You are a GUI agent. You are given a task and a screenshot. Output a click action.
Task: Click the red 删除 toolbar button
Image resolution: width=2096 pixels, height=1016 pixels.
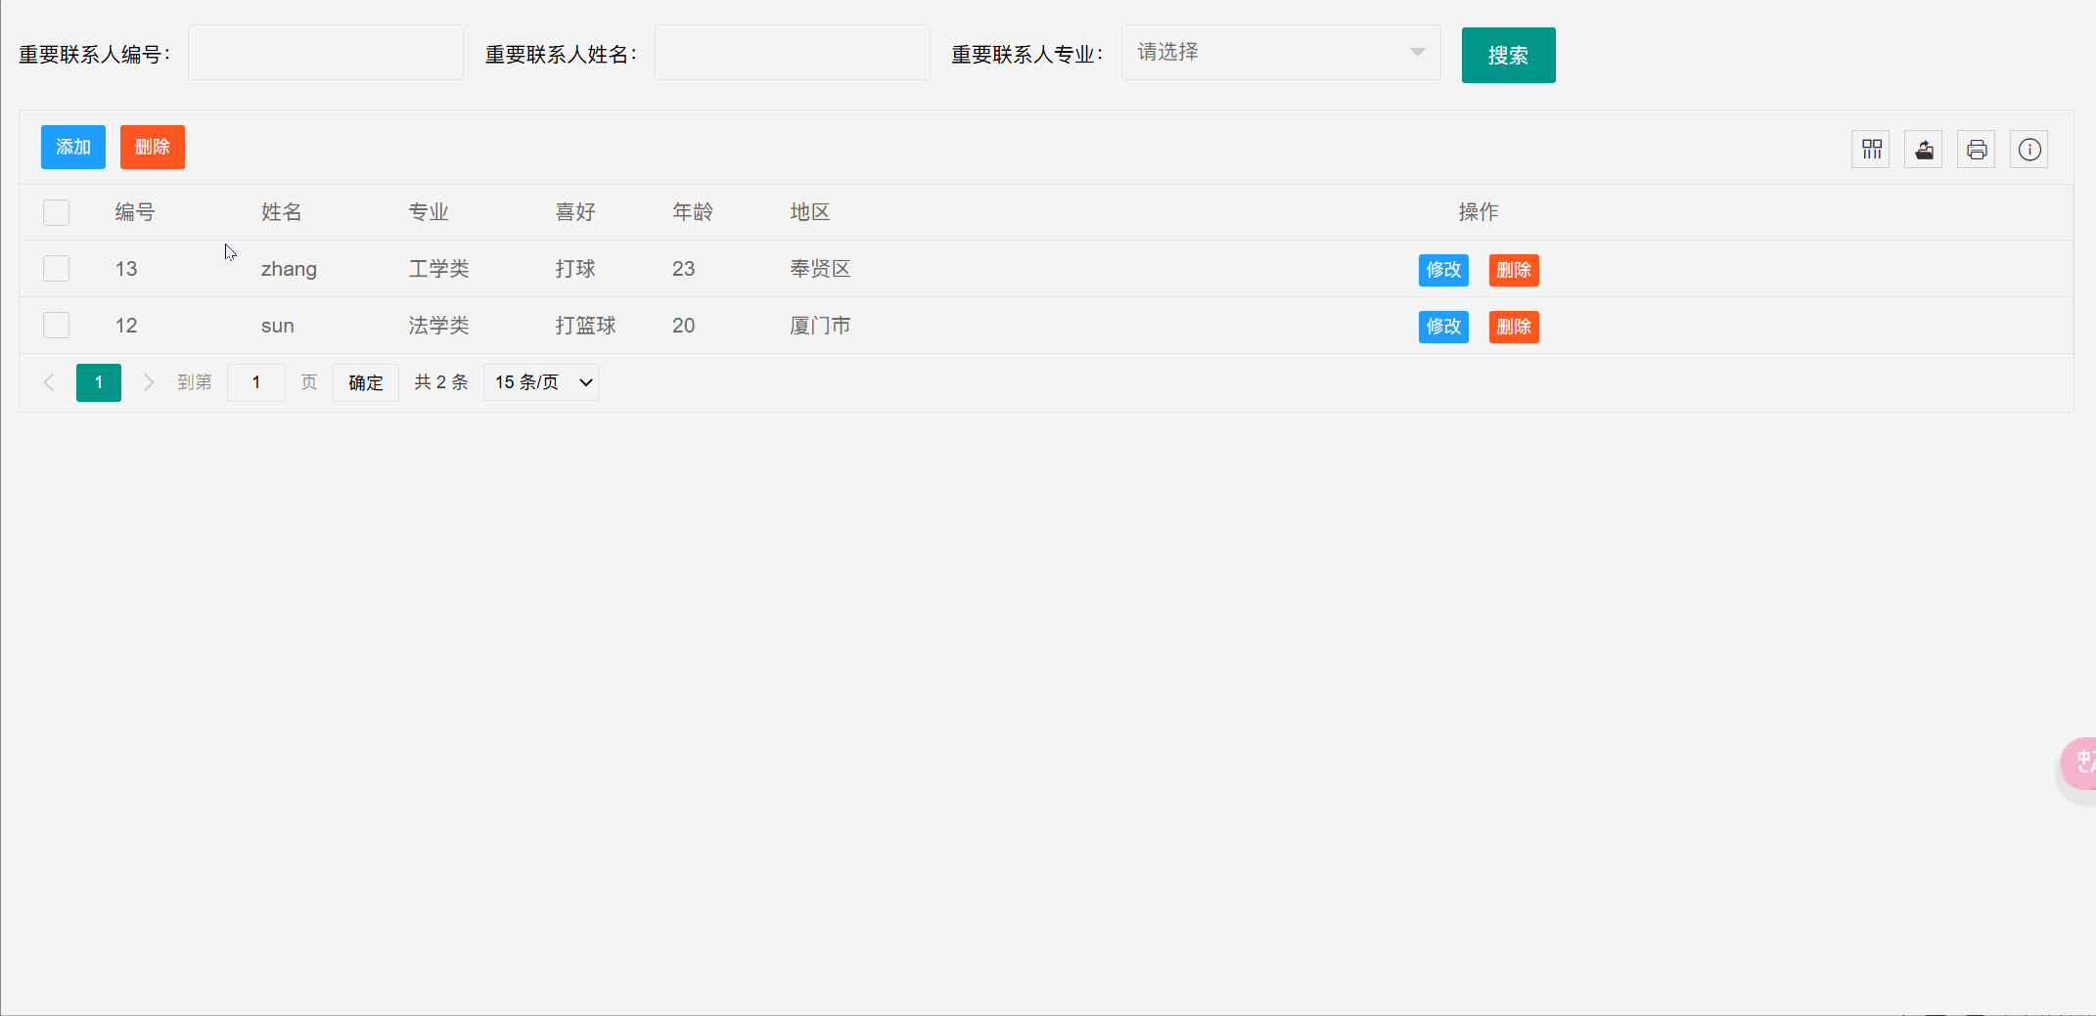coord(152,147)
